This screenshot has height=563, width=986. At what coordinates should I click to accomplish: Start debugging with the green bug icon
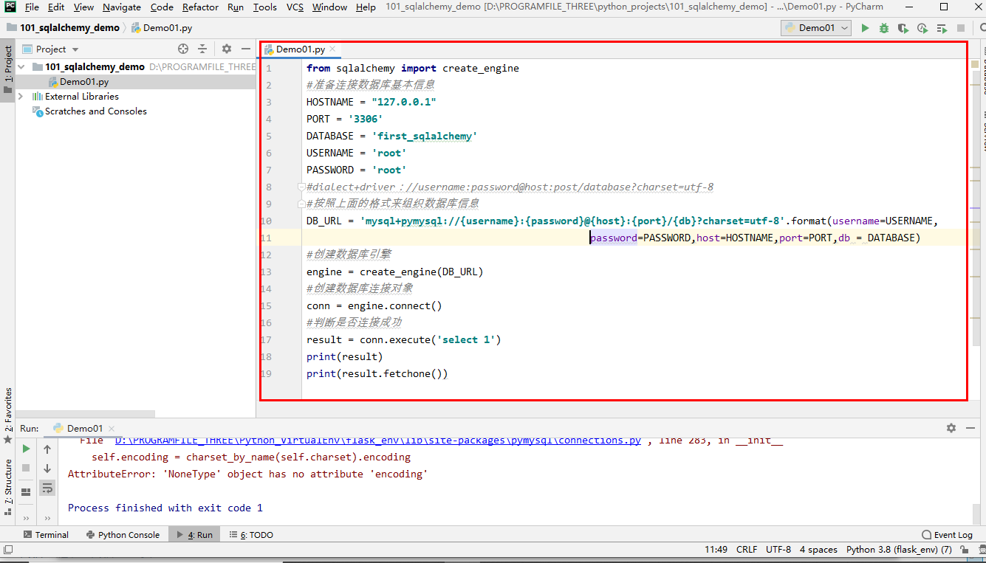click(x=884, y=28)
